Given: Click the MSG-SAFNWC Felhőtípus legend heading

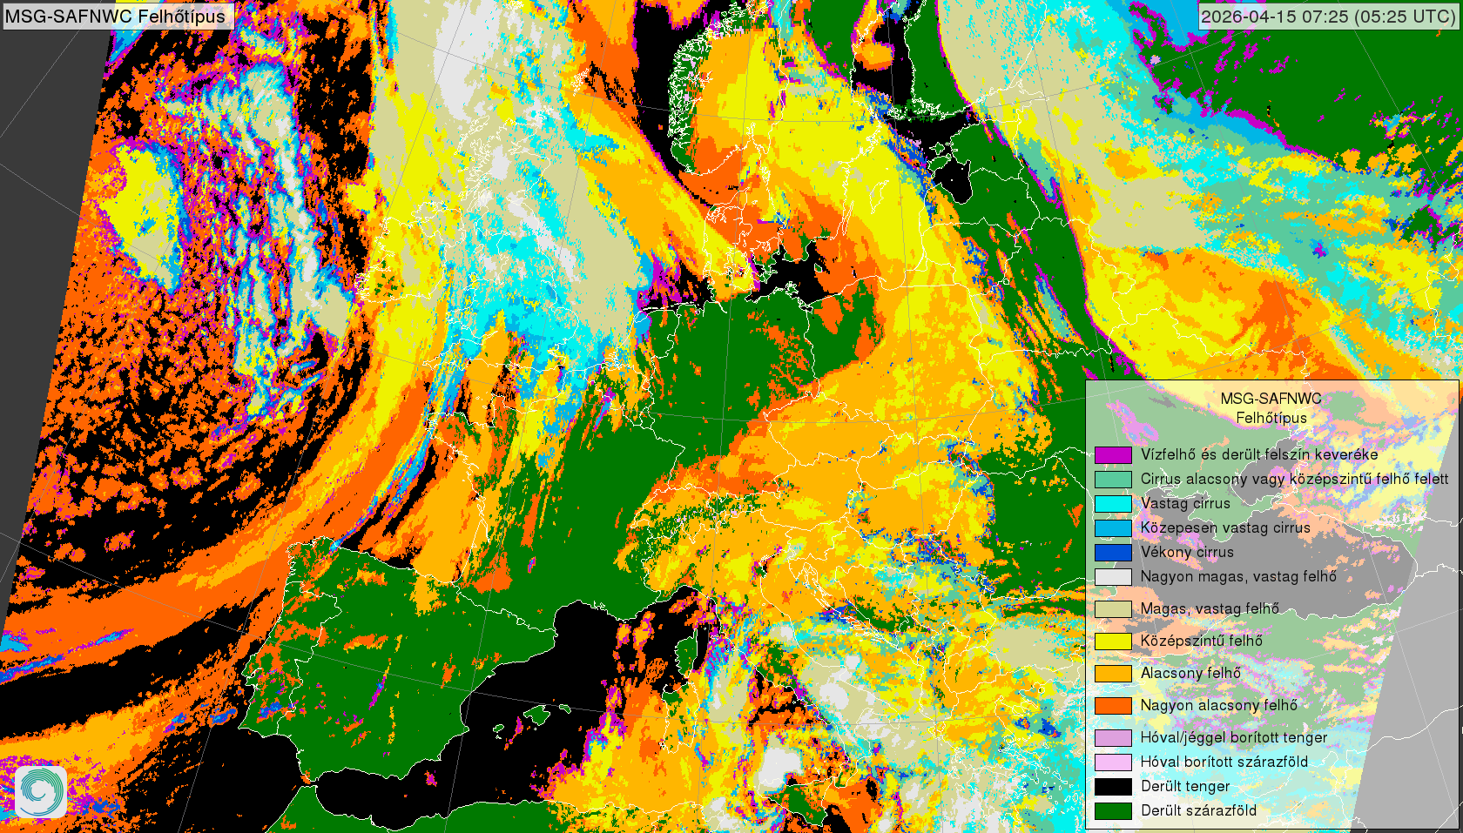Looking at the screenshot, I should click(1271, 407).
